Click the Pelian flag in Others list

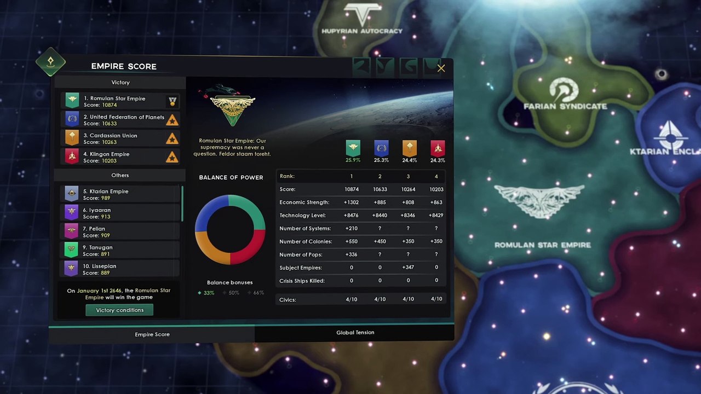pyautogui.click(x=72, y=231)
